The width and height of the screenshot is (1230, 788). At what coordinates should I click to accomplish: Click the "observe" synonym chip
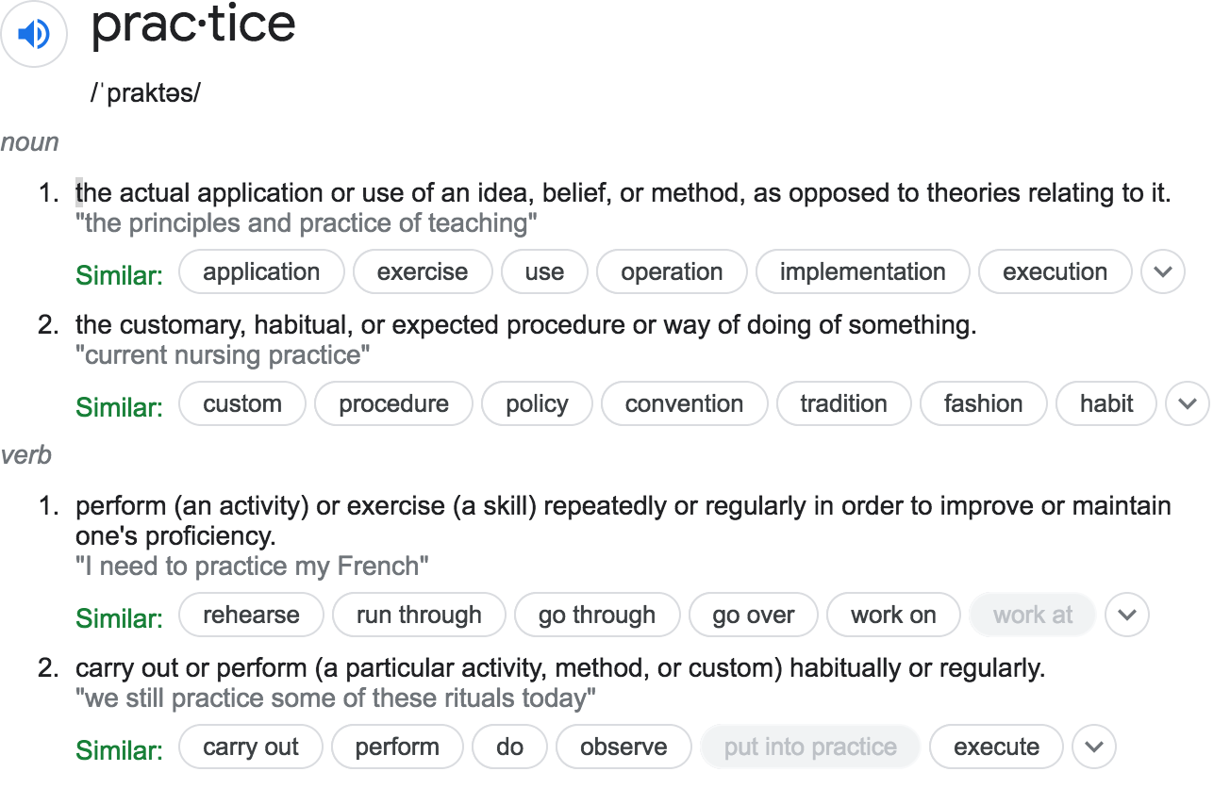[x=623, y=747]
